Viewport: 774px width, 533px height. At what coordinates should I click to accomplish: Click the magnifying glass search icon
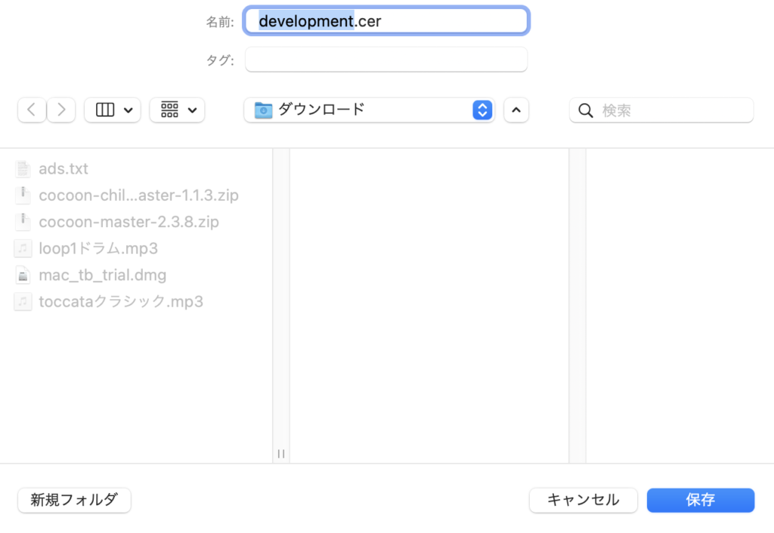pos(585,111)
